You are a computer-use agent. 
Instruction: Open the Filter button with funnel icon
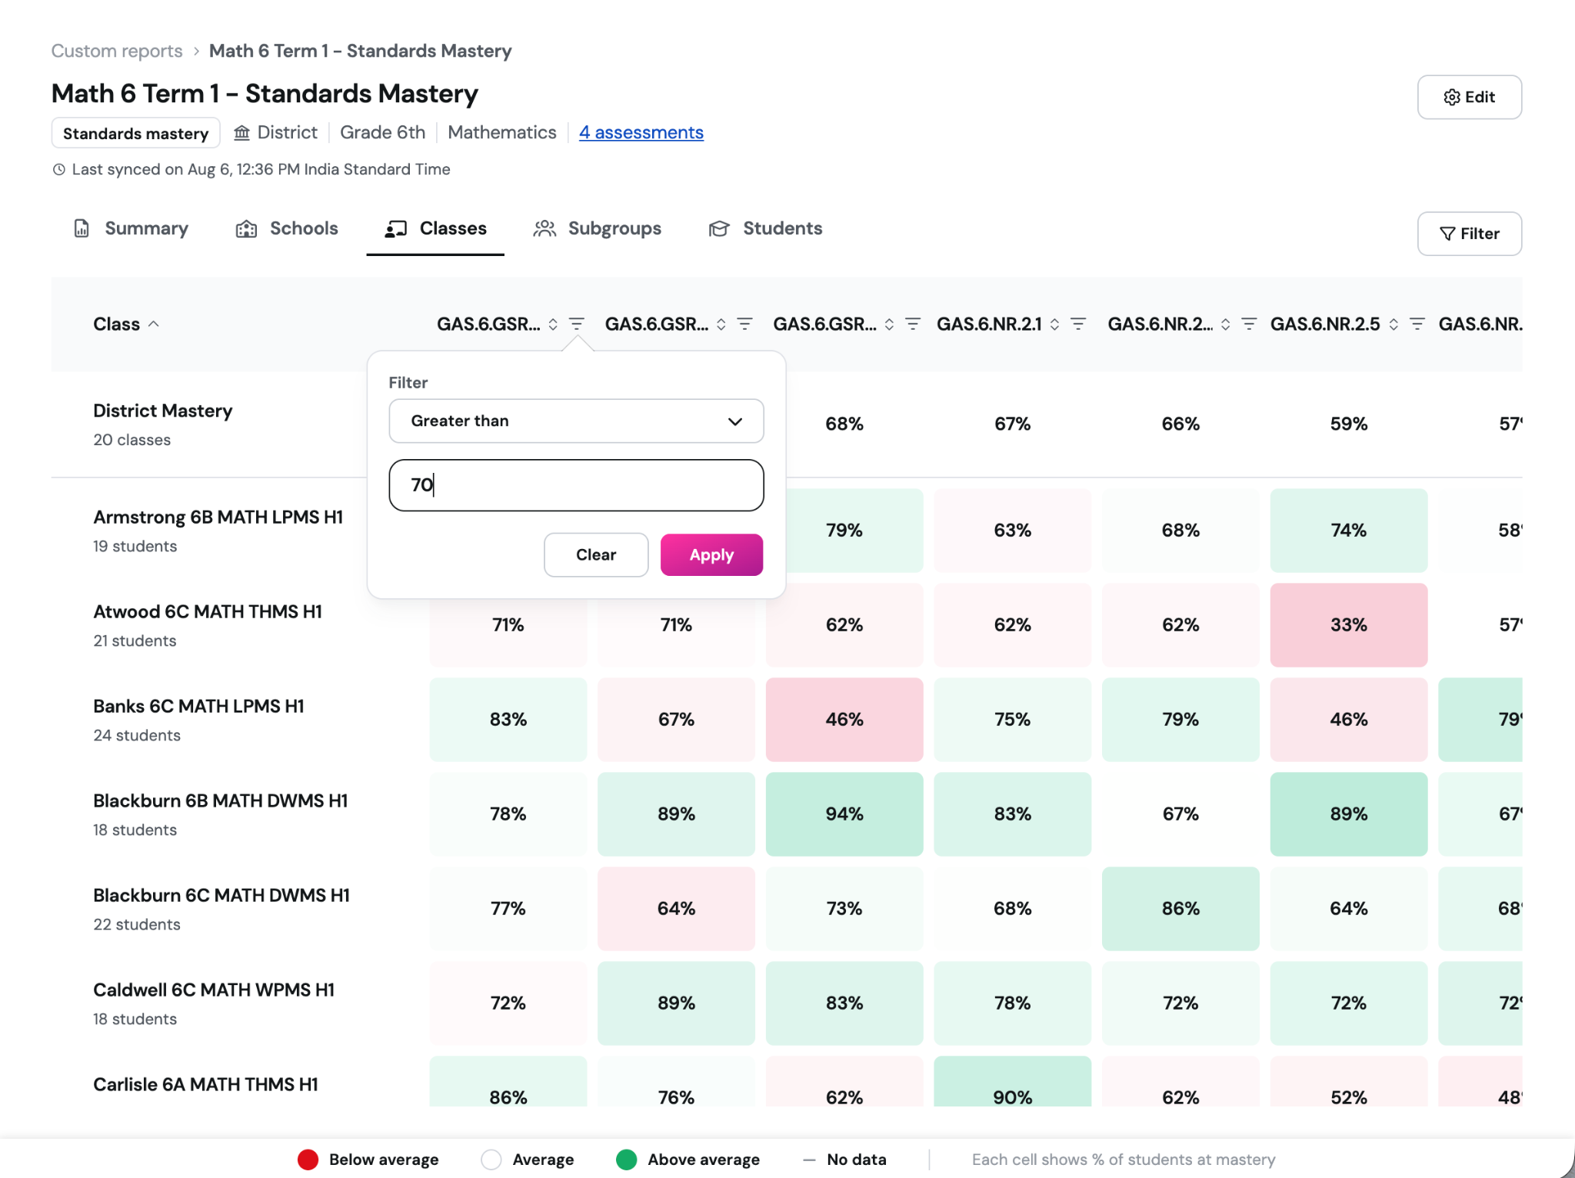(1469, 234)
